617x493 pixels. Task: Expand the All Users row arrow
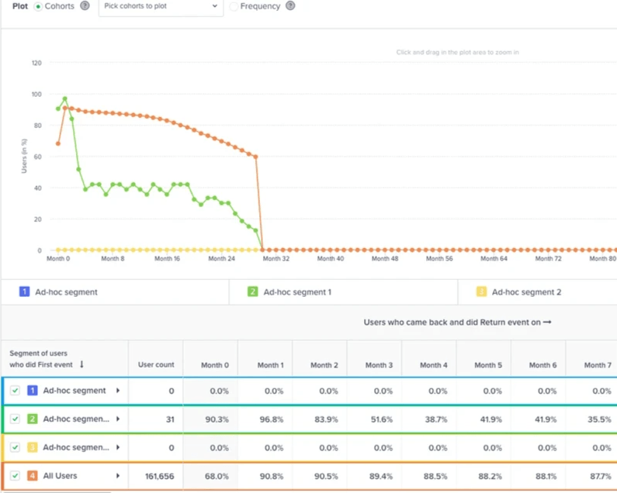click(x=118, y=476)
